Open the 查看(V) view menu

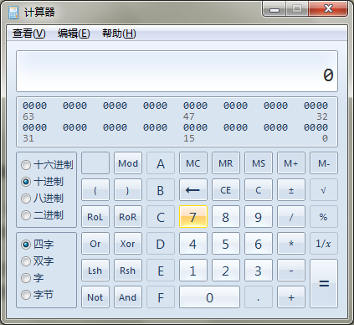(28, 34)
